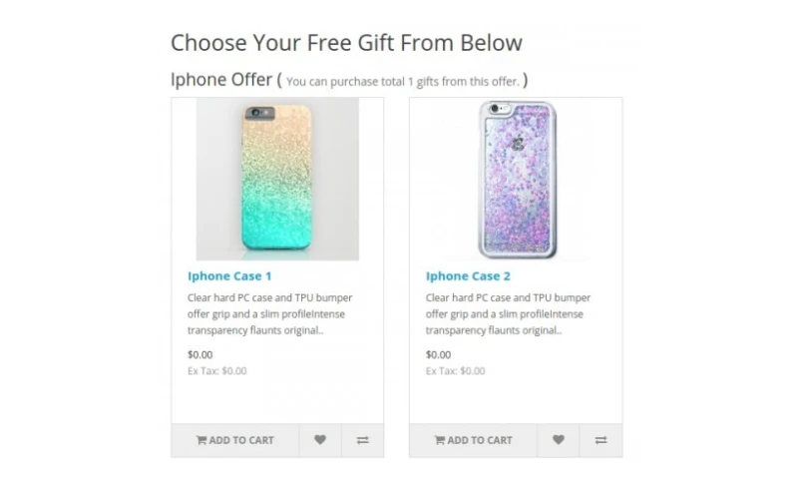Click cart icon under Iphone Case 1
The width and height of the screenshot is (798, 489).
[200, 440]
